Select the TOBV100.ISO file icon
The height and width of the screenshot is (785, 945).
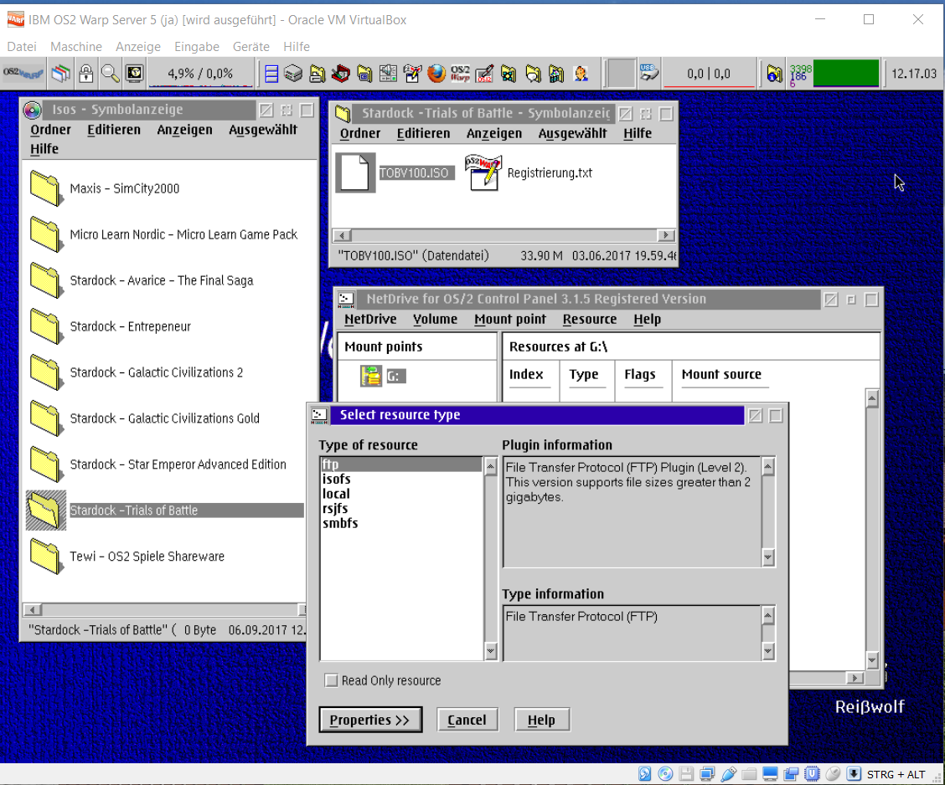point(355,172)
